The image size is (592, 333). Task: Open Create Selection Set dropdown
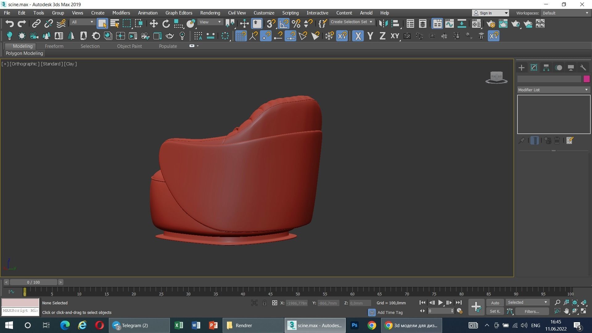coord(352,22)
